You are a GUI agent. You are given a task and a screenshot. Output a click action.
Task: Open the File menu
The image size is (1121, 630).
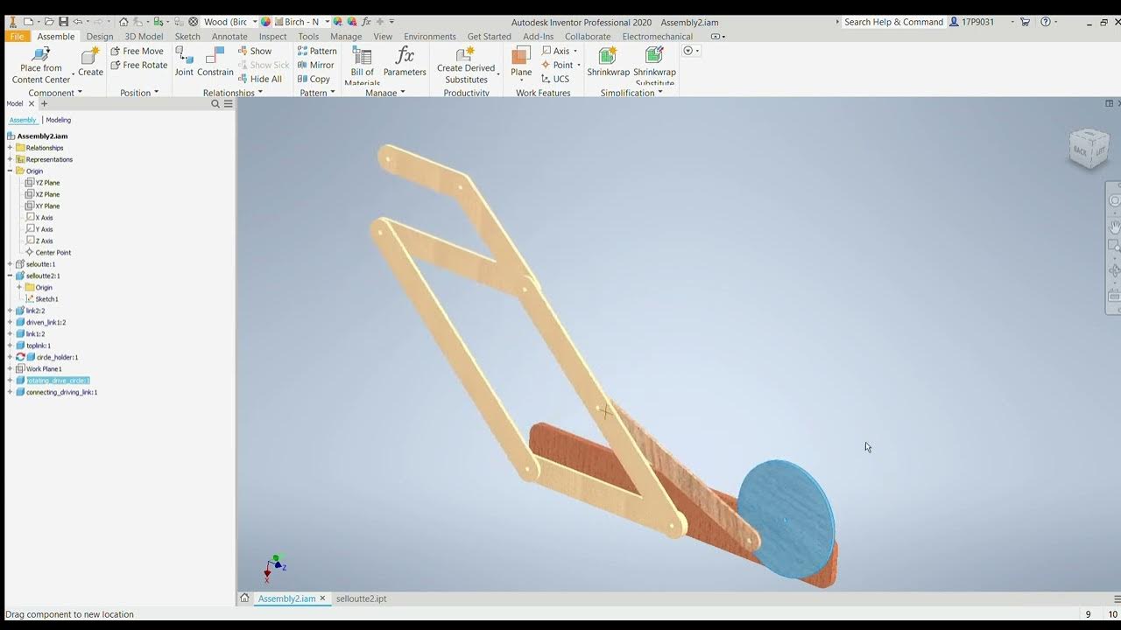point(17,37)
